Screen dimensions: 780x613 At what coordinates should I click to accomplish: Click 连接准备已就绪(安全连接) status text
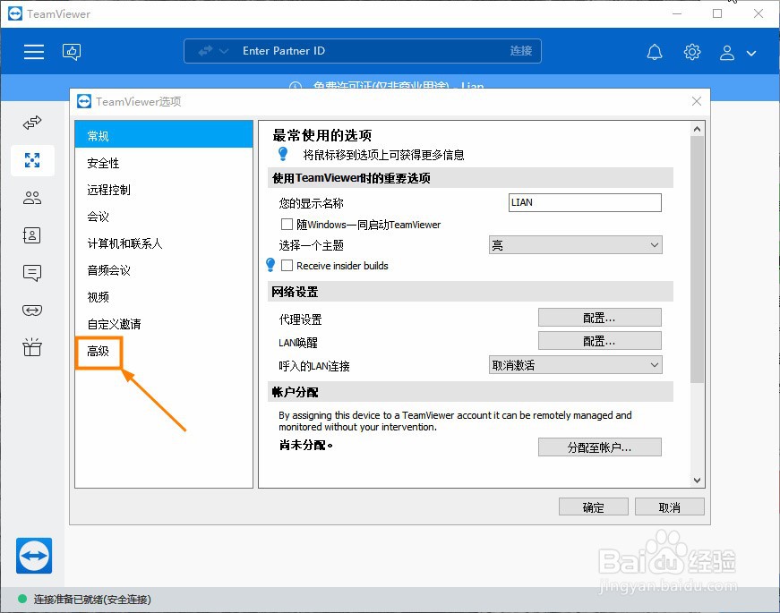92,600
